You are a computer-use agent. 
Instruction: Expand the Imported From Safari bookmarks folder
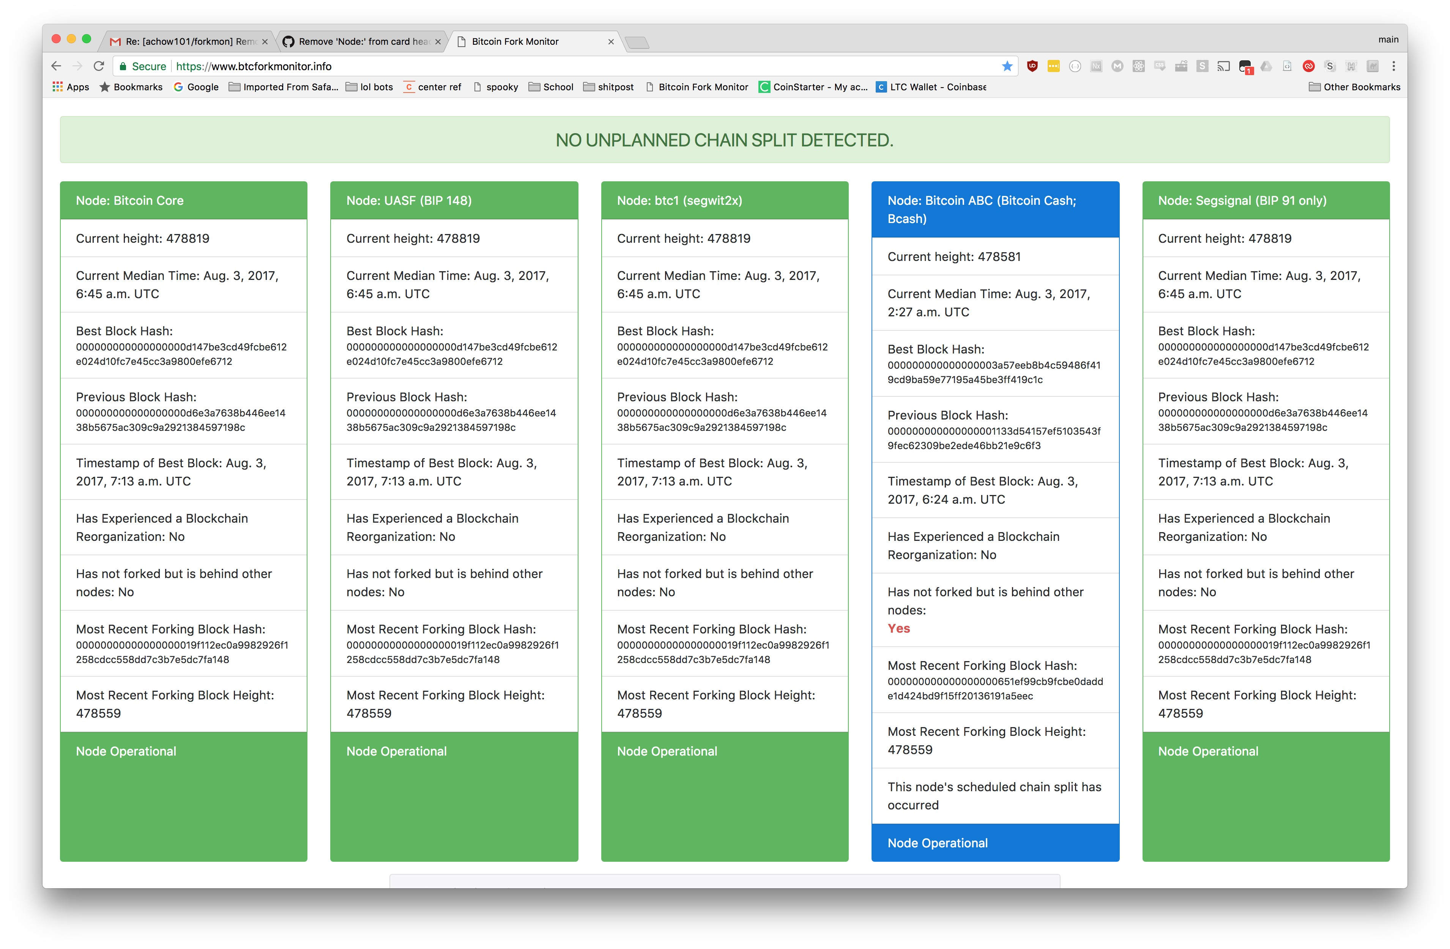(x=283, y=87)
